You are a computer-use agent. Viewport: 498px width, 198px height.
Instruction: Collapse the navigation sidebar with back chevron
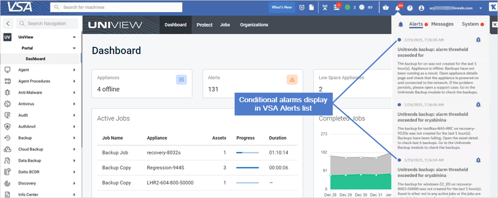coord(8,24)
